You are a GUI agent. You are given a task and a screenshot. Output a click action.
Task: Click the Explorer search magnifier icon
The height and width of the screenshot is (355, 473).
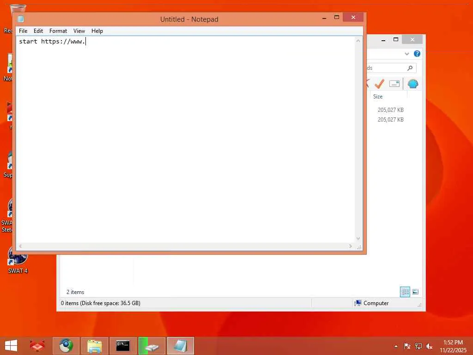(x=410, y=68)
